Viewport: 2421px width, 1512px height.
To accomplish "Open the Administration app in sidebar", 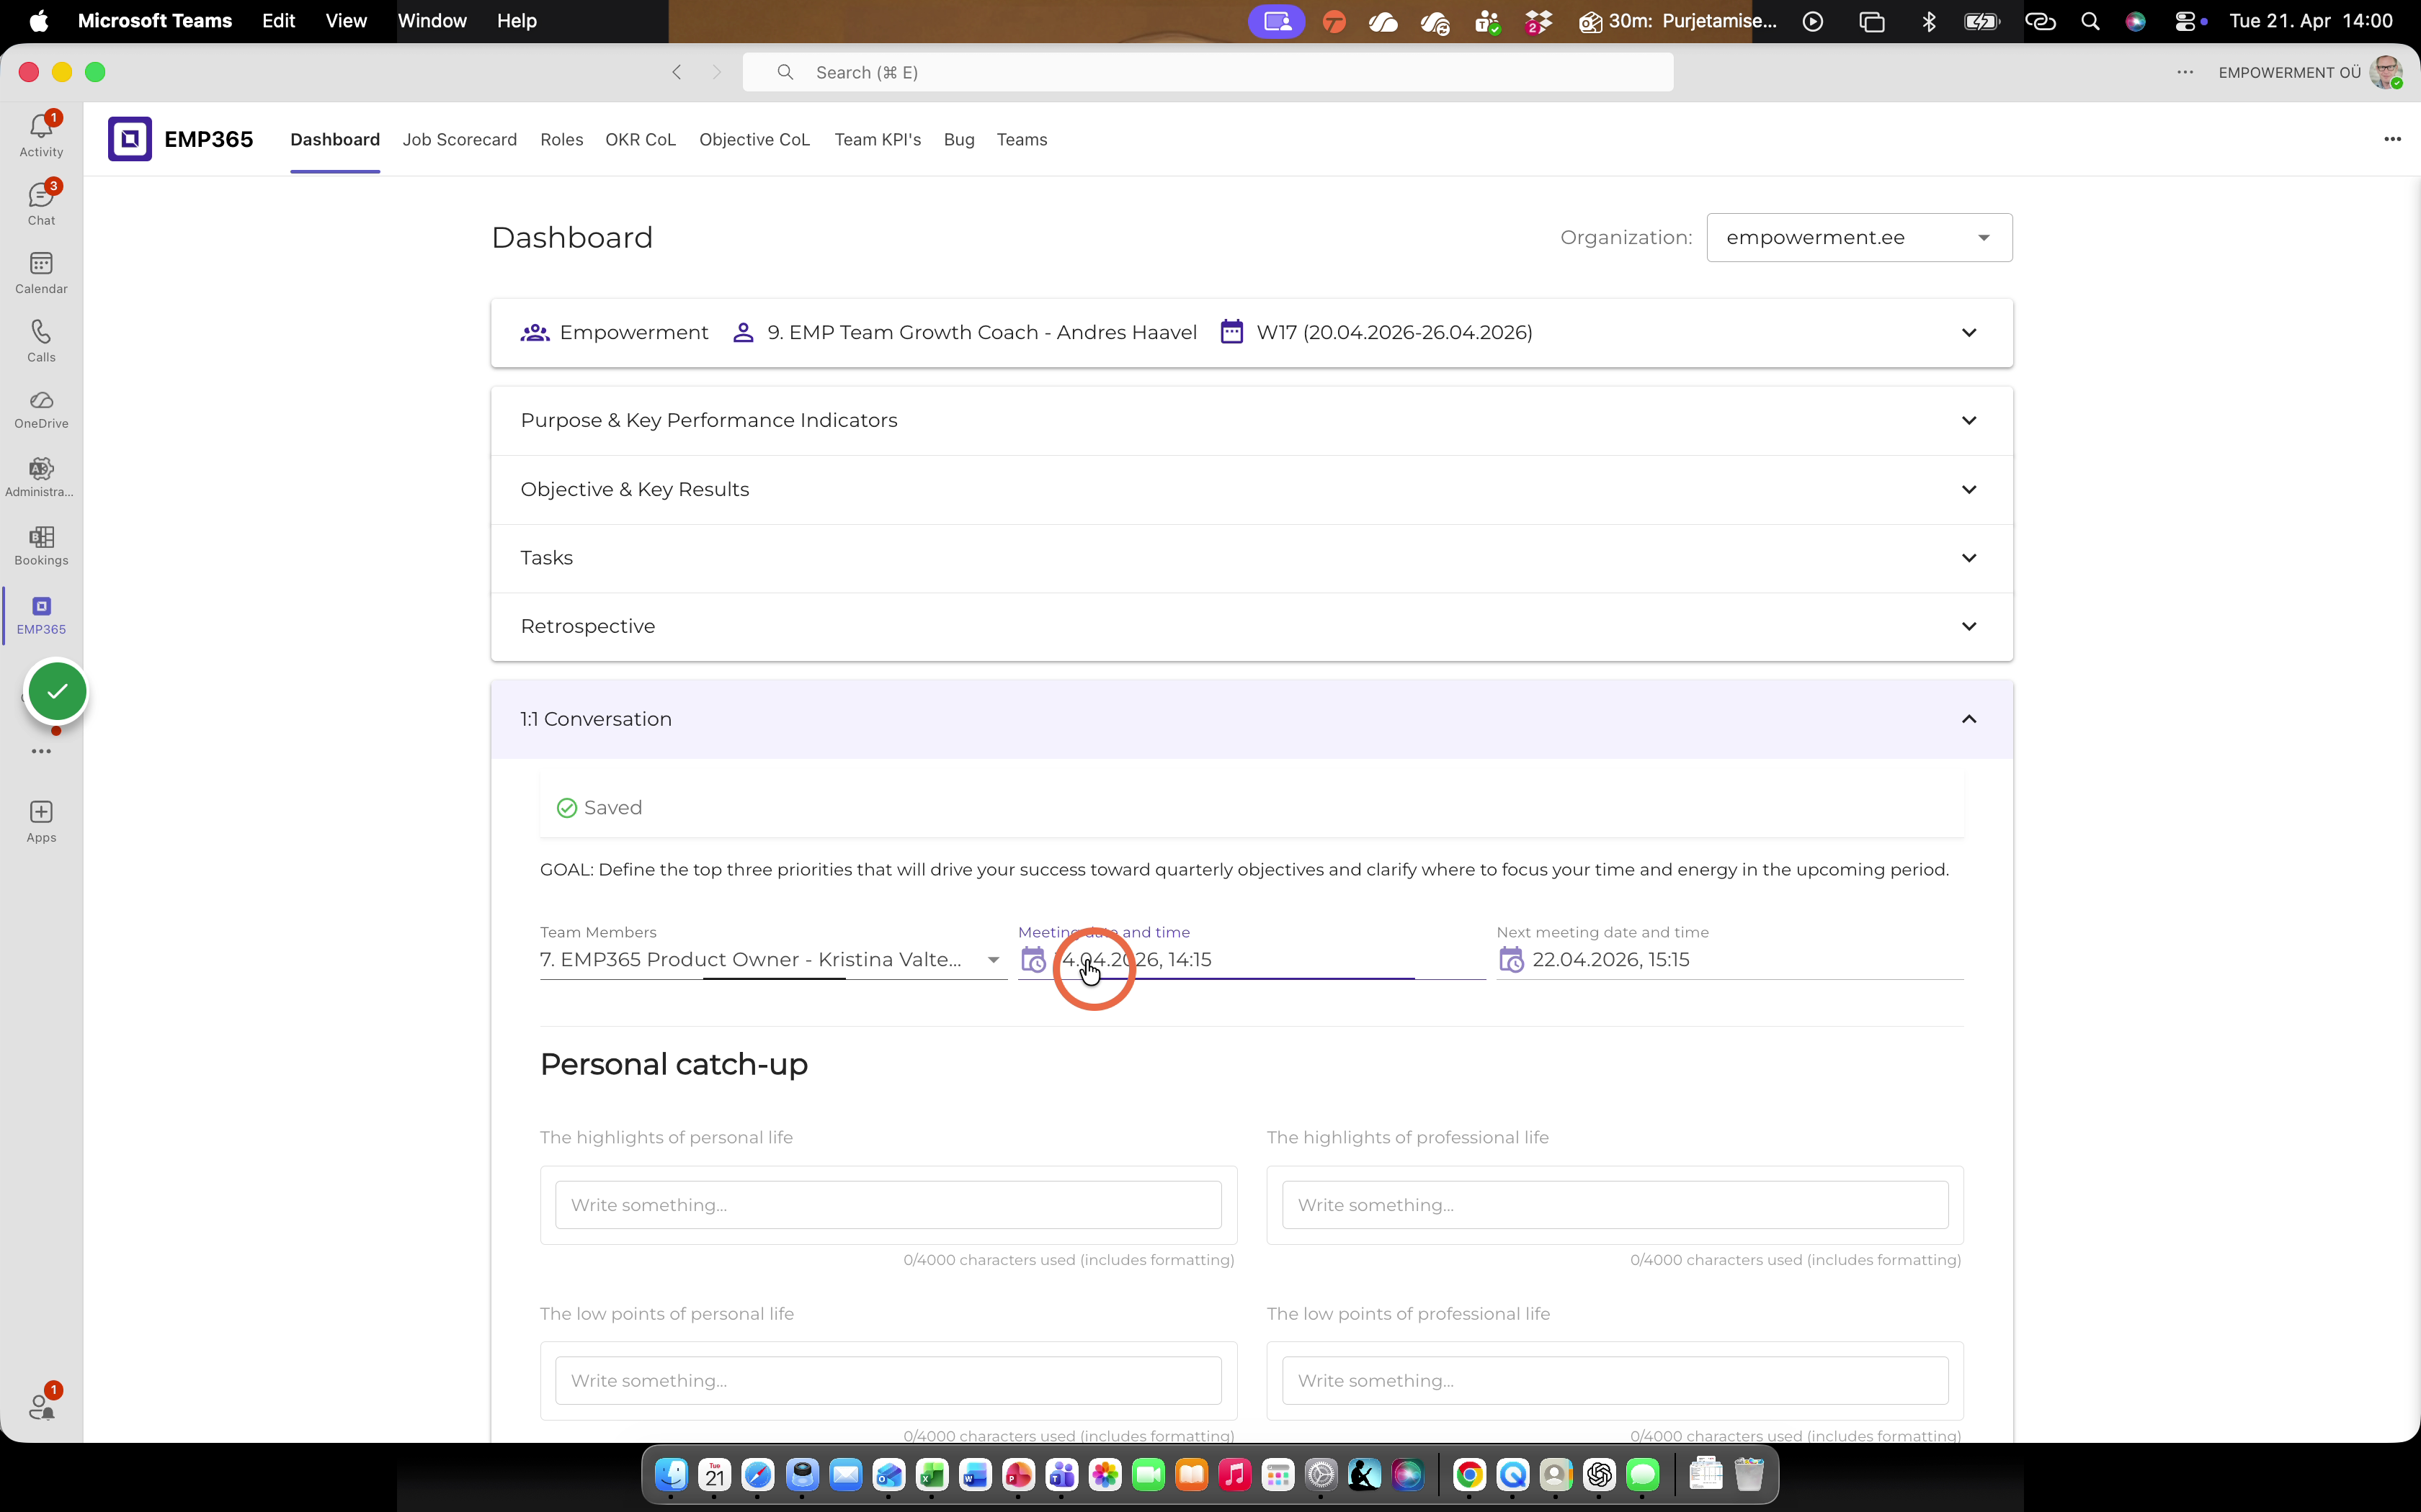I will point(41,477).
